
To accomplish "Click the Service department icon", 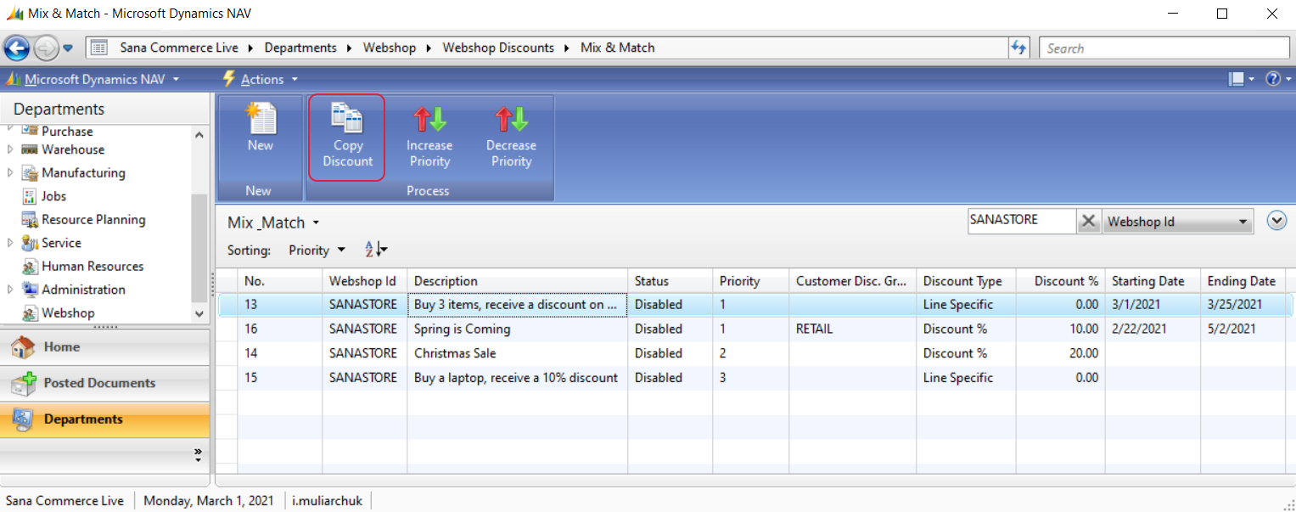I will (30, 243).
